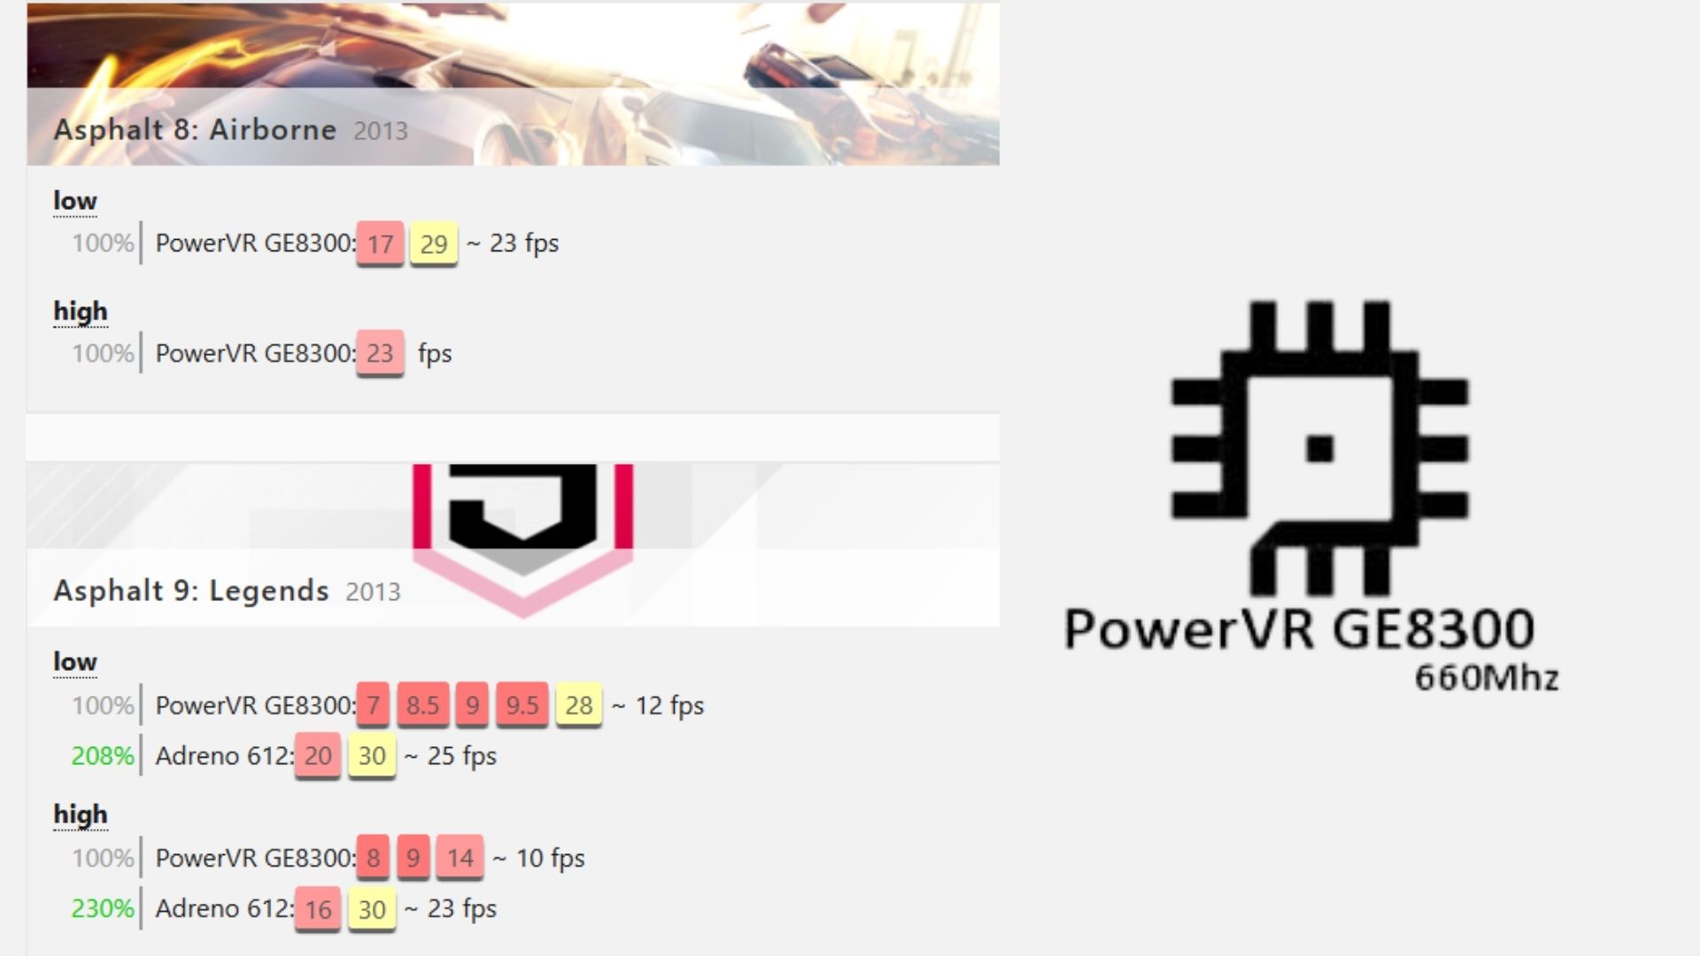The image size is (1700, 956).
Task: Select the Asphalt 8 Airborne game thumbnail
Action: click(514, 81)
